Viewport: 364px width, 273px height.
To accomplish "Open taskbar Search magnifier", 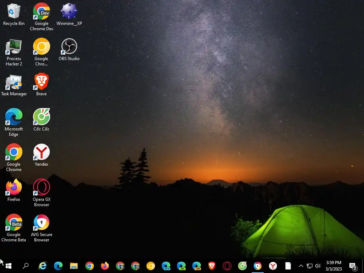I will [26, 266].
